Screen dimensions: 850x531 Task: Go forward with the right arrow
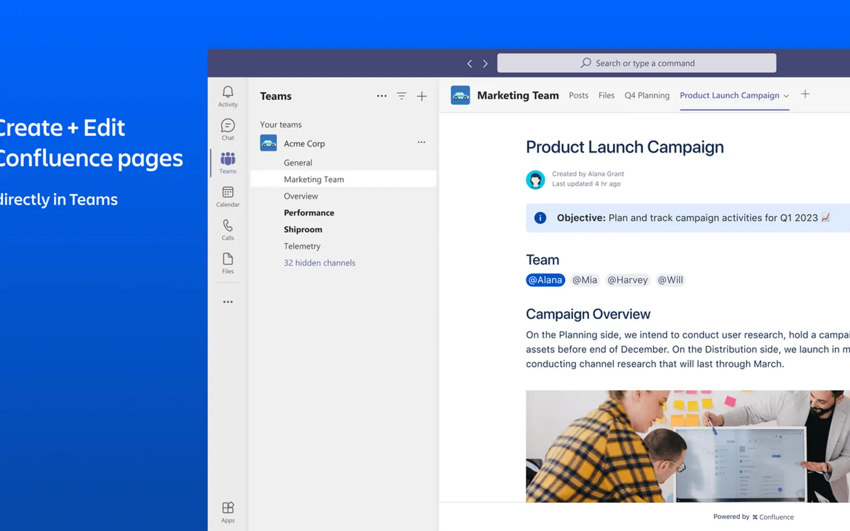[485, 64]
